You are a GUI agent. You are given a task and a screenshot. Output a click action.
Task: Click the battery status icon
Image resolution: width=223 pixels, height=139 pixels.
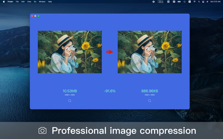[x=179, y=2]
